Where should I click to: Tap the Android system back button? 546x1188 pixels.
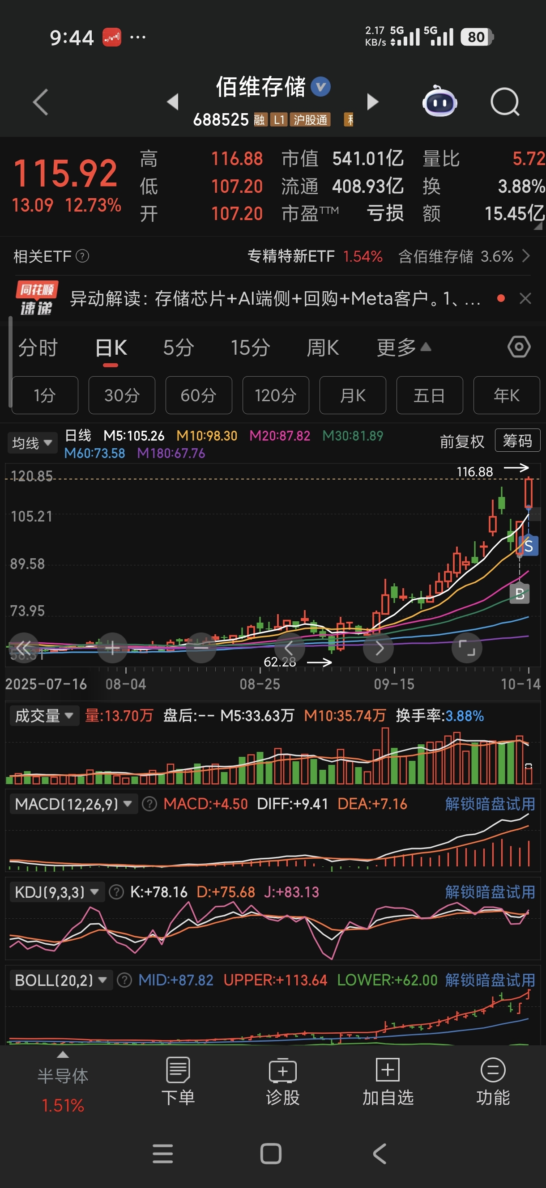click(380, 1154)
